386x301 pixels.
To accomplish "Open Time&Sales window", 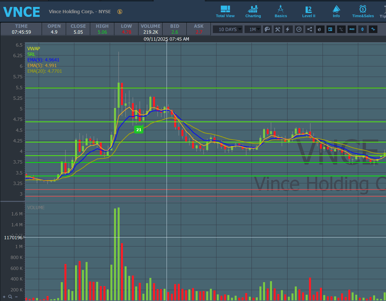I will click(x=363, y=12).
